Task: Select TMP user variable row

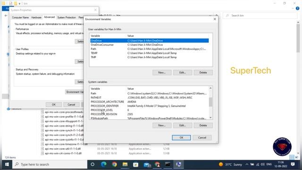Action: click(x=150, y=57)
